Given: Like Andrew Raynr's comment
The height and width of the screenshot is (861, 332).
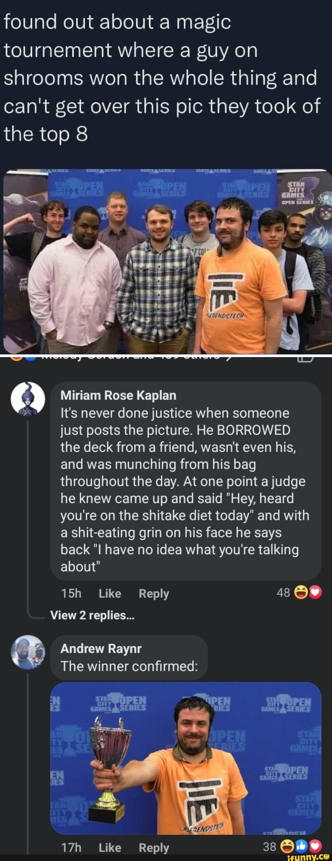Looking at the screenshot, I should click(x=110, y=847).
